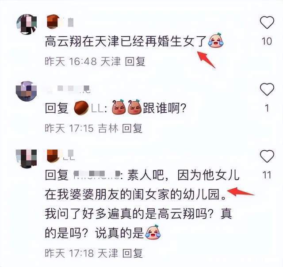Select comment text 高云翔在天津已经再婚生女了
Viewport: 283px width, 267px height.
click(x=126, y=41)
